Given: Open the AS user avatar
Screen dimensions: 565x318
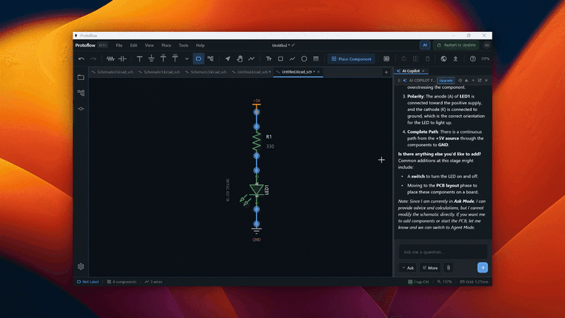Looking at the screenshot, I should [487, 45].
